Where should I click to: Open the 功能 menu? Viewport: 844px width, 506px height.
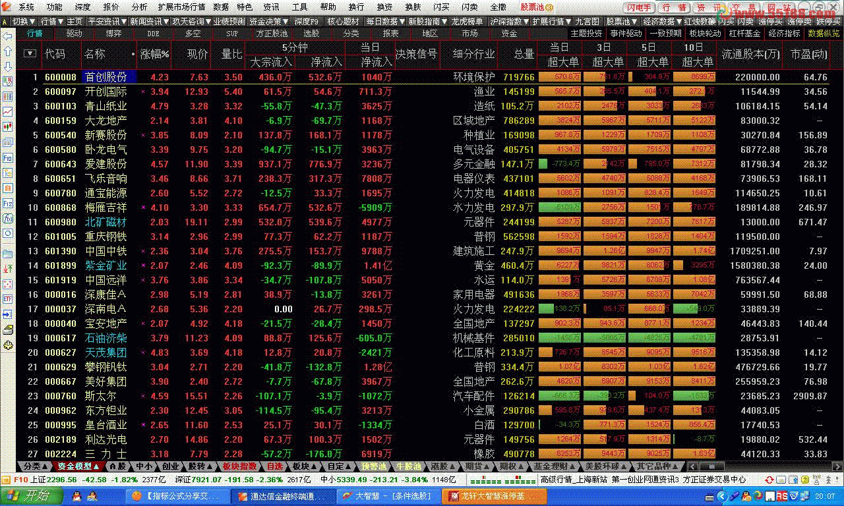55,7
